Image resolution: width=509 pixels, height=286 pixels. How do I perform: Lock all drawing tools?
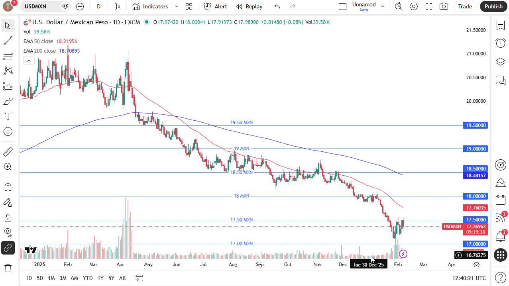pyautogui.click(x=8, y=217)
